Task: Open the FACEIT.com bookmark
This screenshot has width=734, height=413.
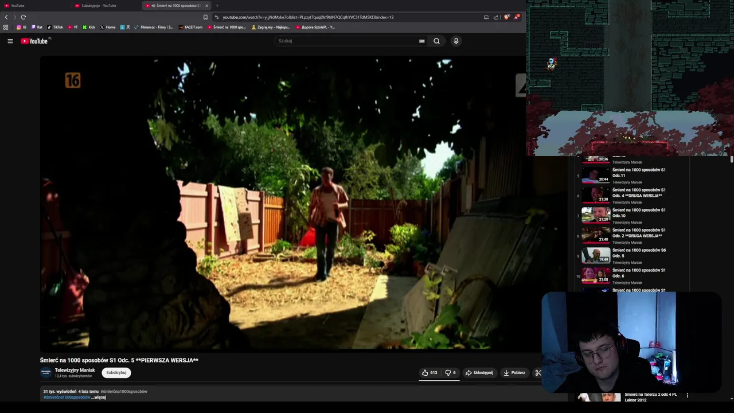Action: pyautogui.click(x=190, y=27)
